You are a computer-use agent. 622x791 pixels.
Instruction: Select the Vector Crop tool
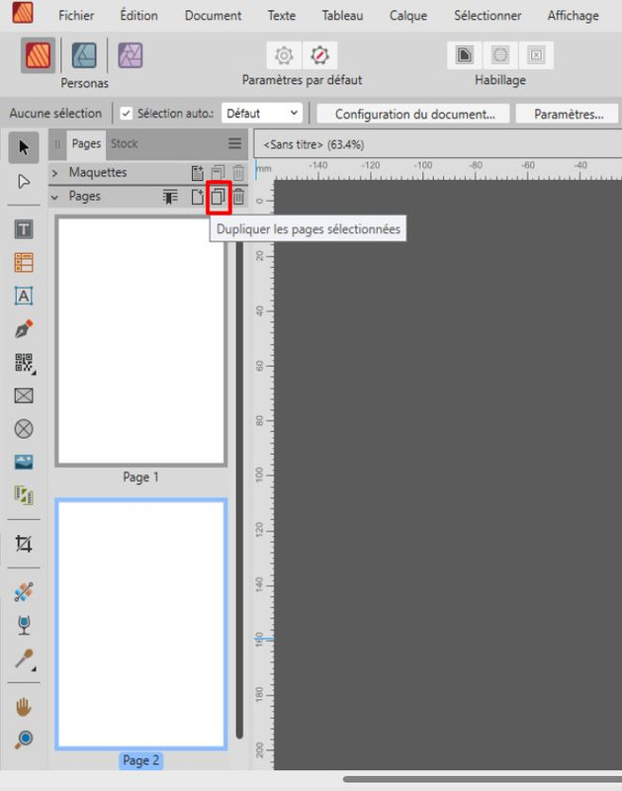(x=24, y=544)
